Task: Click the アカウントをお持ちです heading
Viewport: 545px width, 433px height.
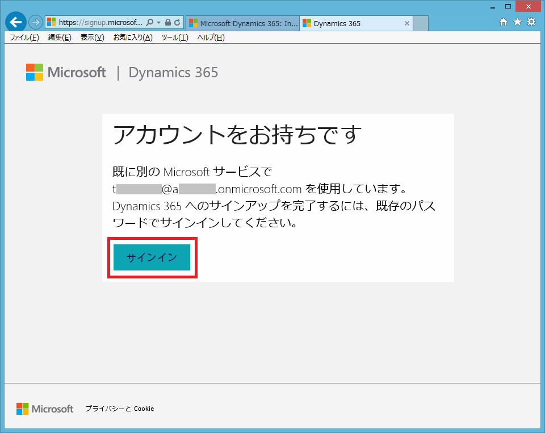Action: 237,135
